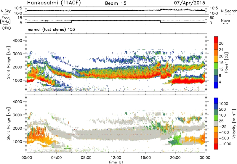Click the 'Nave' legend label

click(225, 21)
